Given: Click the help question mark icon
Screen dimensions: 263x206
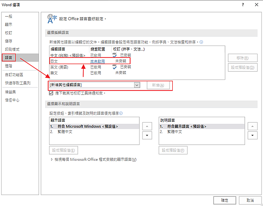Looking at the screenshot, I should click(x=243, y=5).
